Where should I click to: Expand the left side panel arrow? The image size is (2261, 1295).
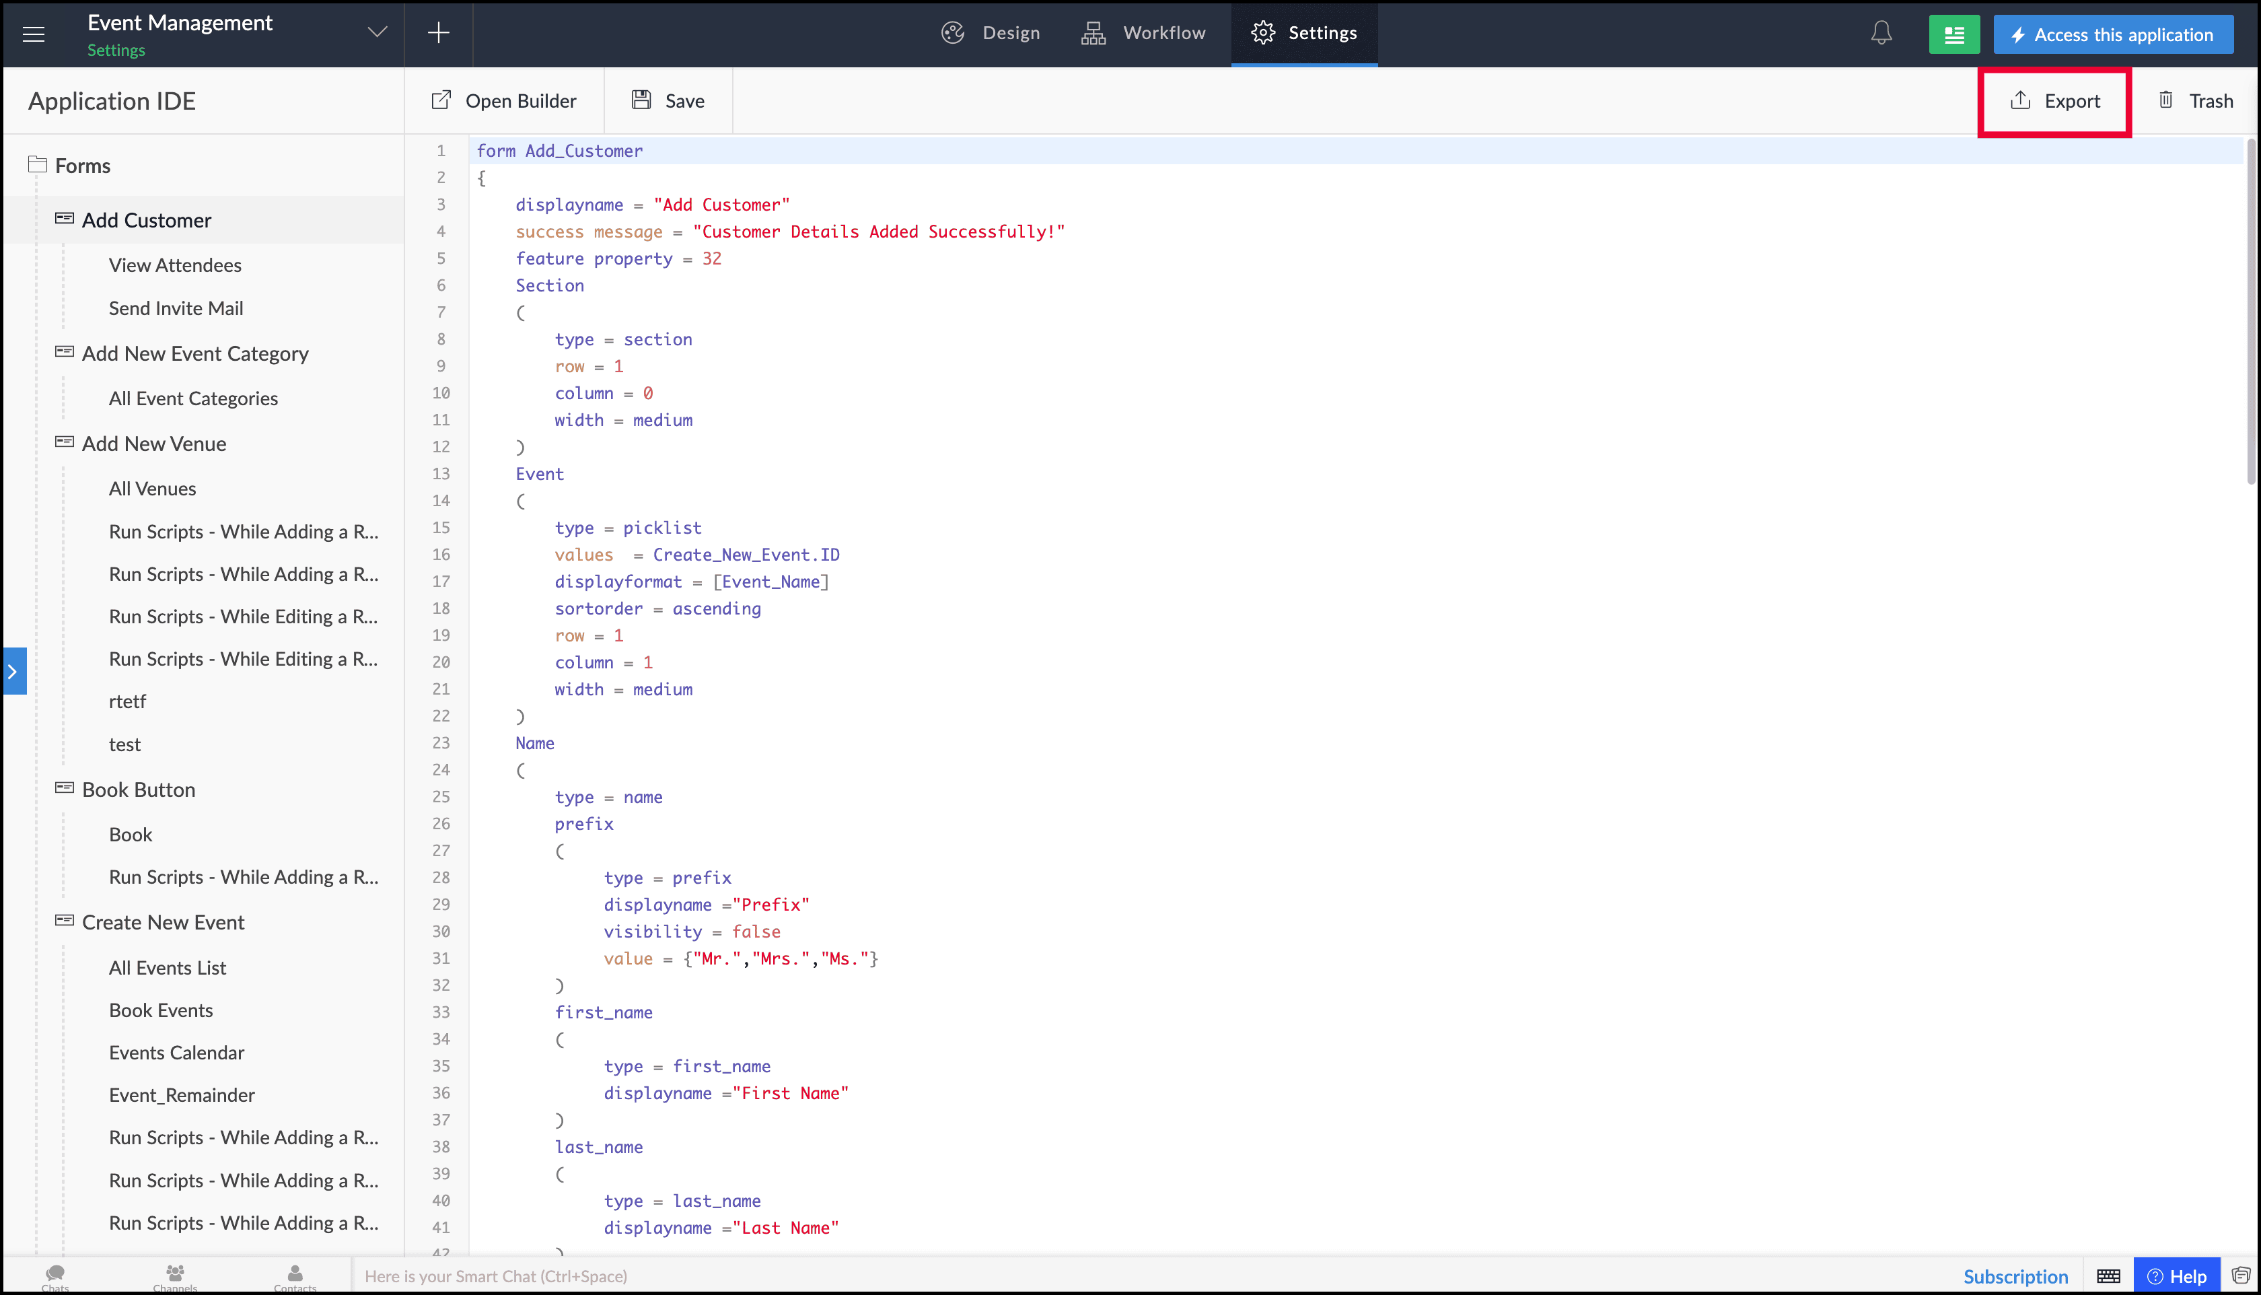(x=13, y=672)
